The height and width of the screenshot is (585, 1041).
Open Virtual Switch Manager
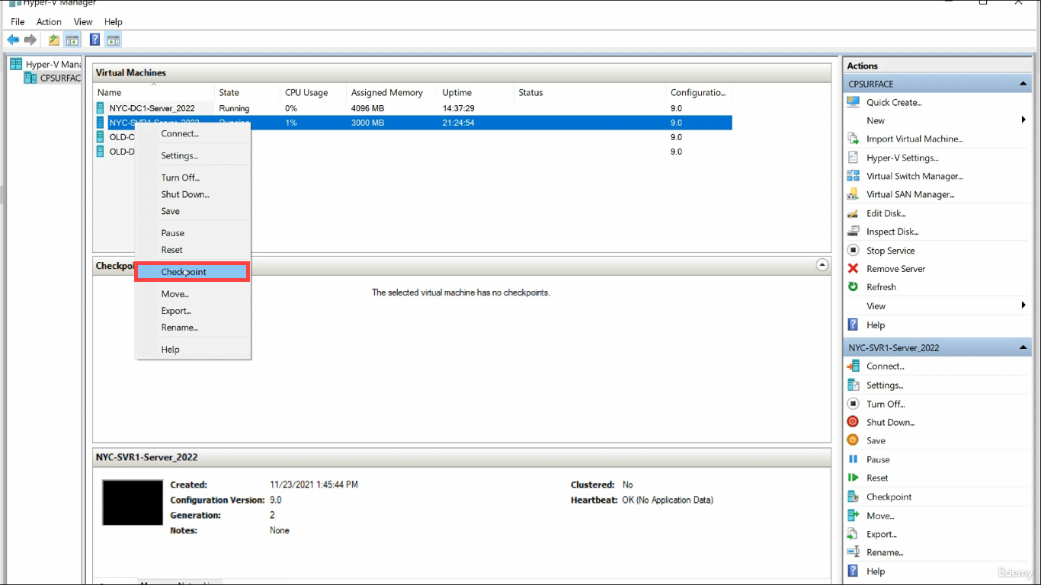coord(914,176)
